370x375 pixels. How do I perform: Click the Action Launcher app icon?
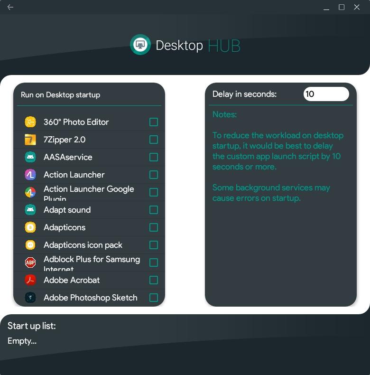[30, 175]
